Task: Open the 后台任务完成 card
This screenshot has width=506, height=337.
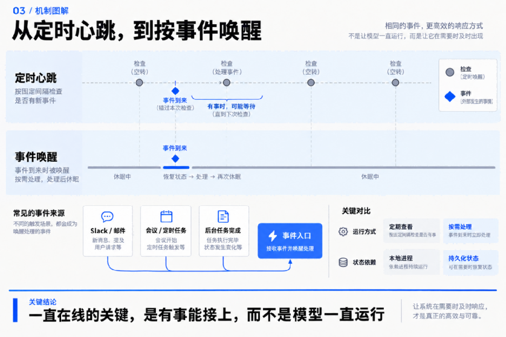Action: click(223, 231)
